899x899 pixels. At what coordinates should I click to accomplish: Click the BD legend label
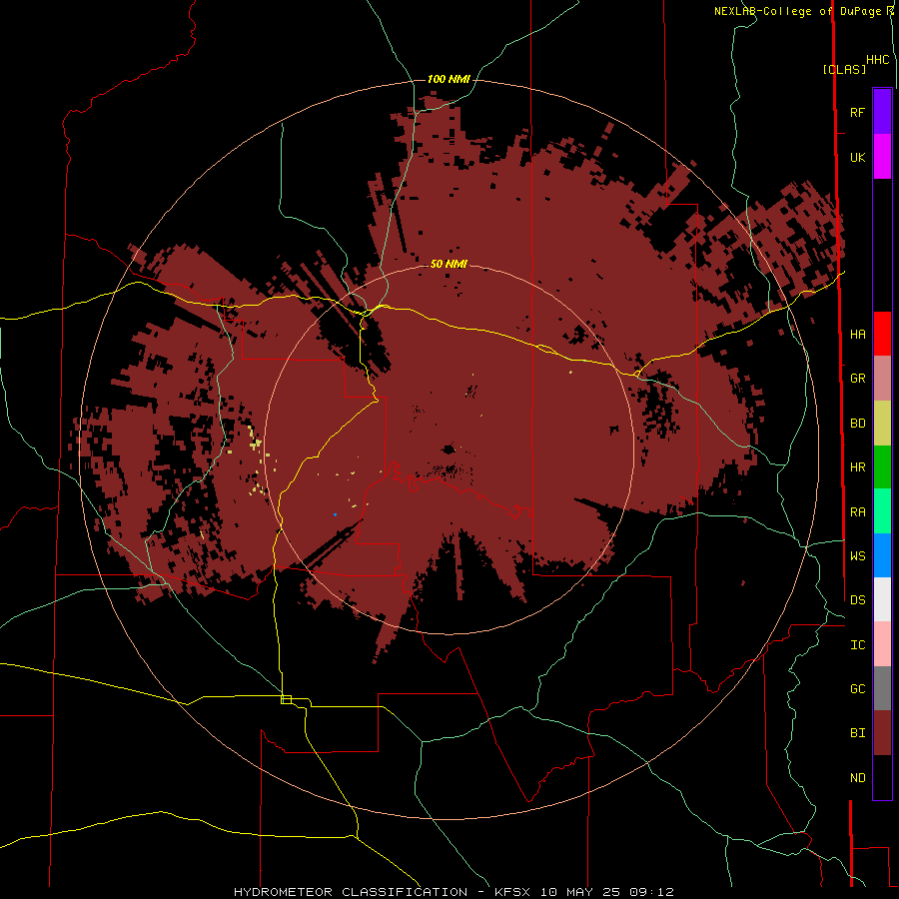pyautogui.click(x=857, y=424)
